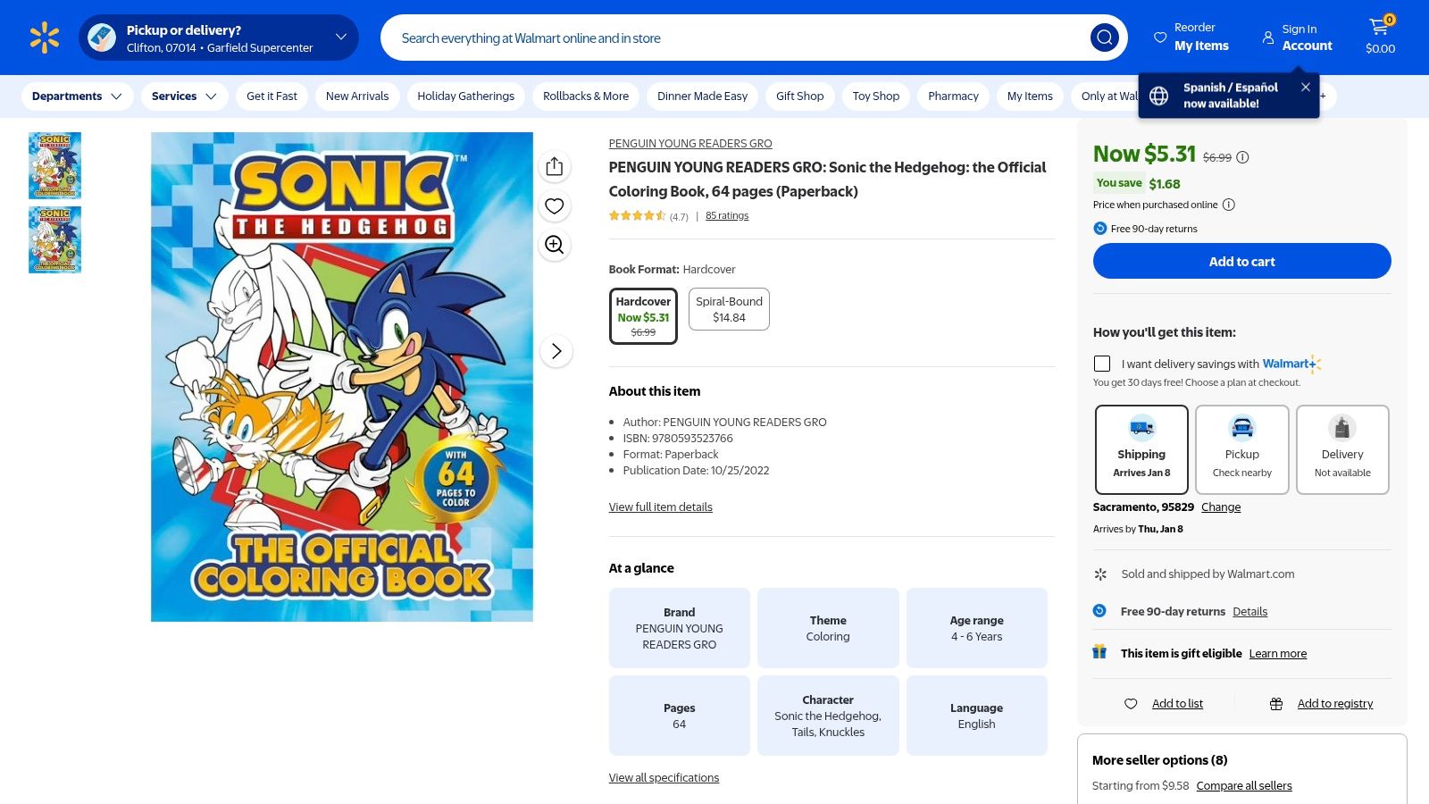Viewport: 1429px width, 804px height.
Task: Enable delivery savings with Walmart+
Action: tap(1102, 364)
